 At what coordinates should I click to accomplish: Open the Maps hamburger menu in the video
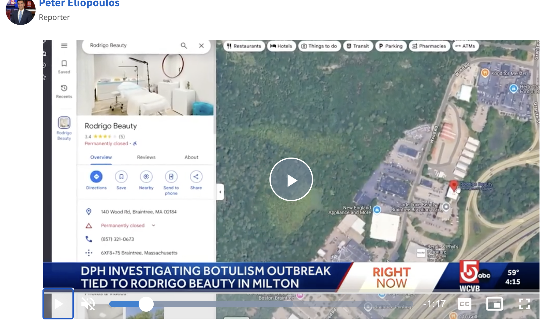point(64,46)
